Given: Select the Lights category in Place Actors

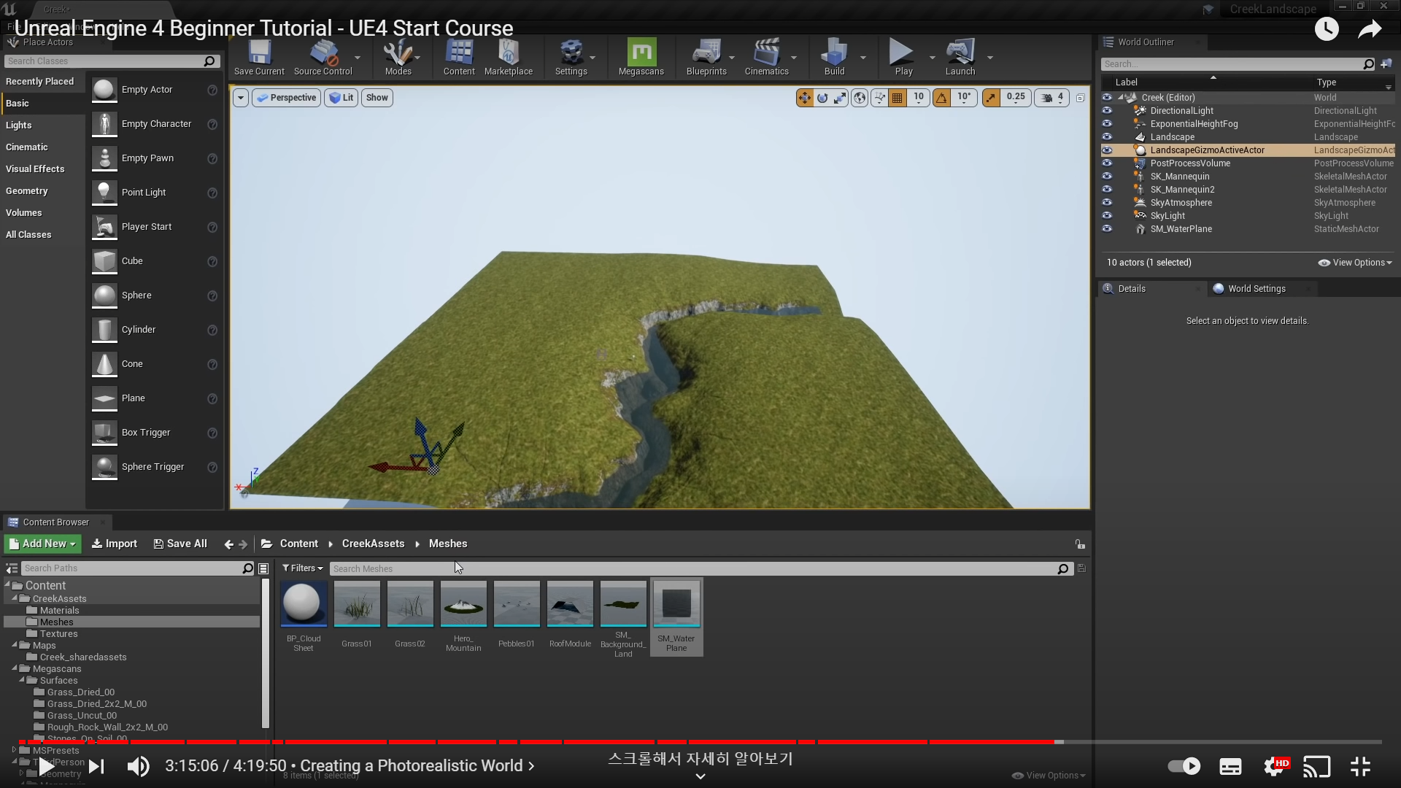Looking at the screenshot, I should [19, 125].
